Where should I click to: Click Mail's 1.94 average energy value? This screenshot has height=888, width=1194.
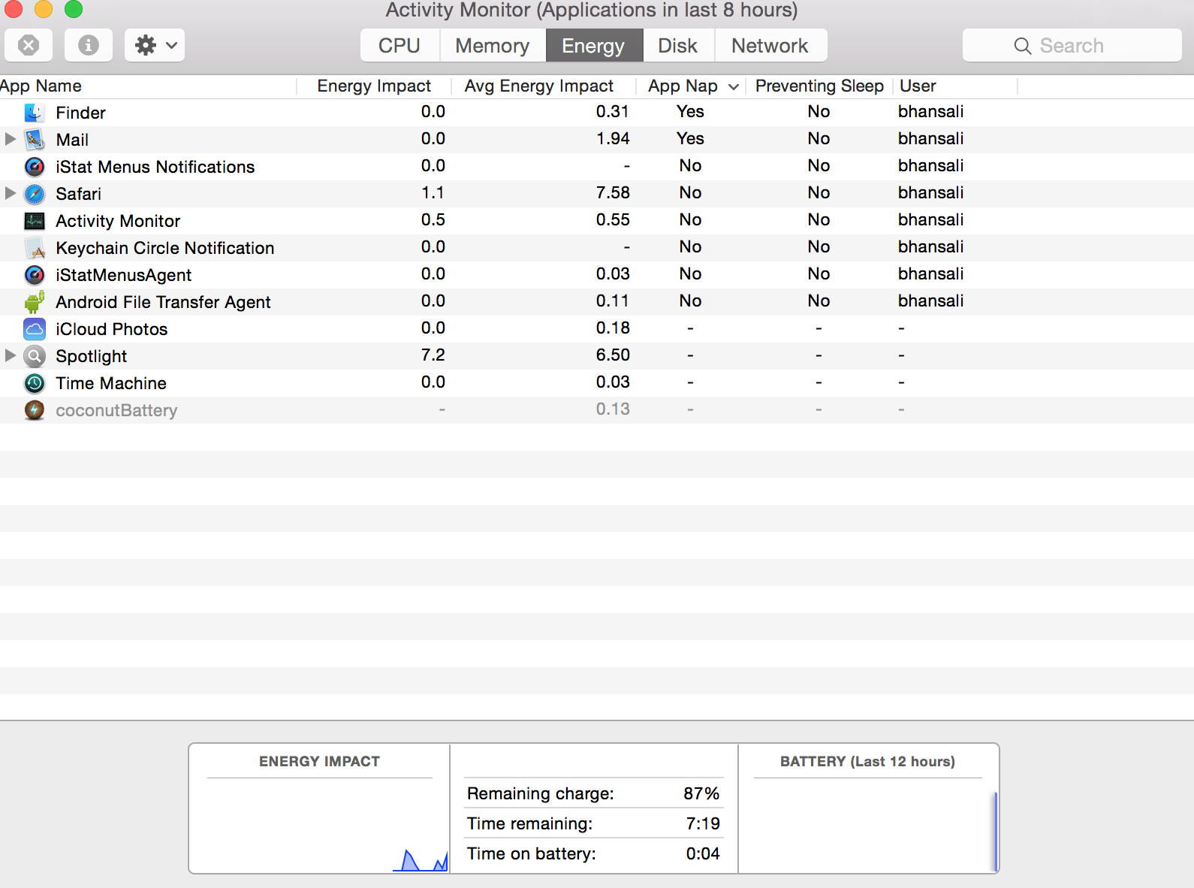pyautogui.click(x=613, y=139)
